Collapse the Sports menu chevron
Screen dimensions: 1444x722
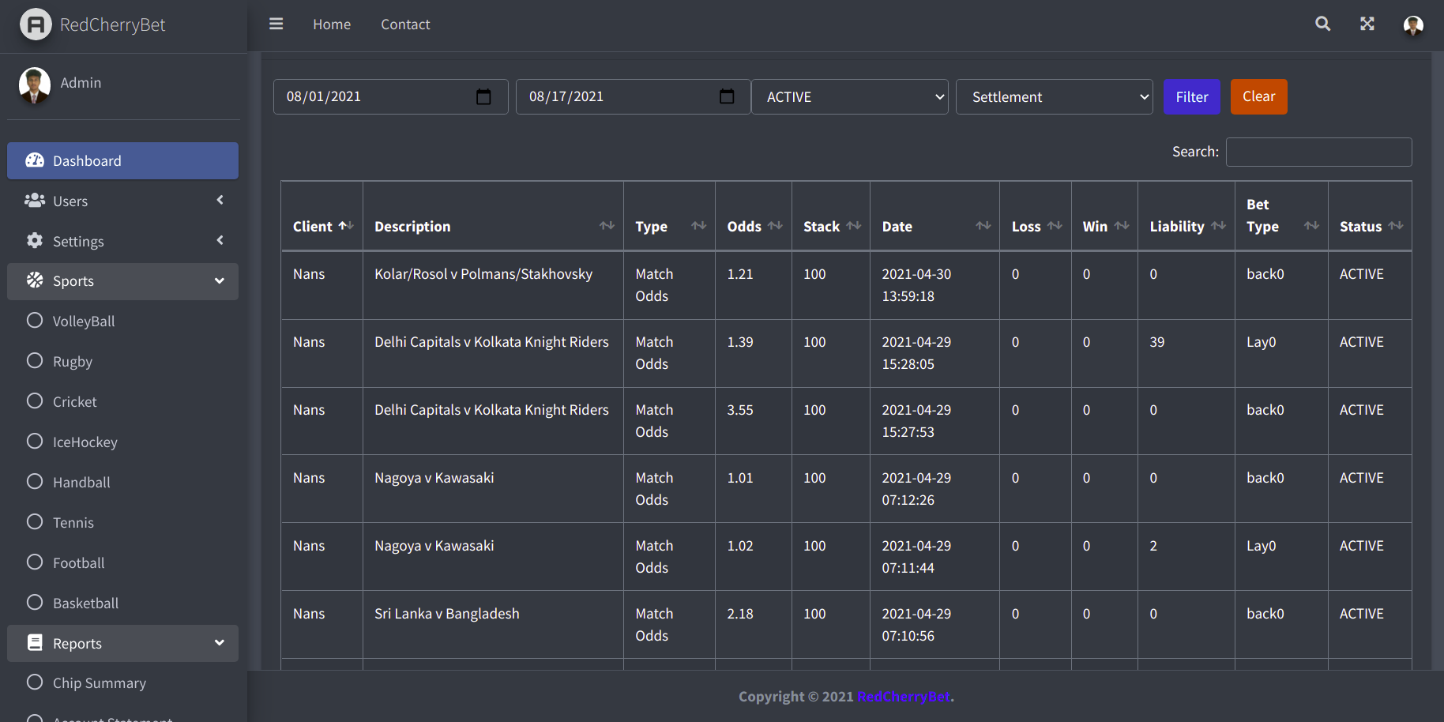[220, 280]
